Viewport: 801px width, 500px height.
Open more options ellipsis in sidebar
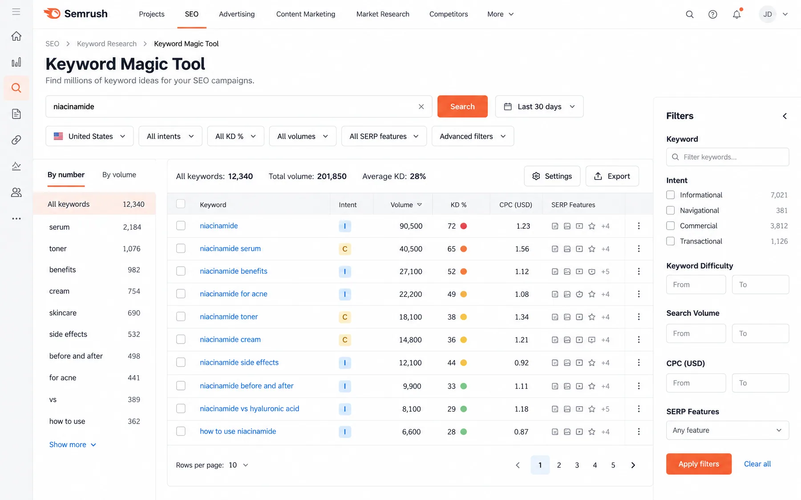16,219
